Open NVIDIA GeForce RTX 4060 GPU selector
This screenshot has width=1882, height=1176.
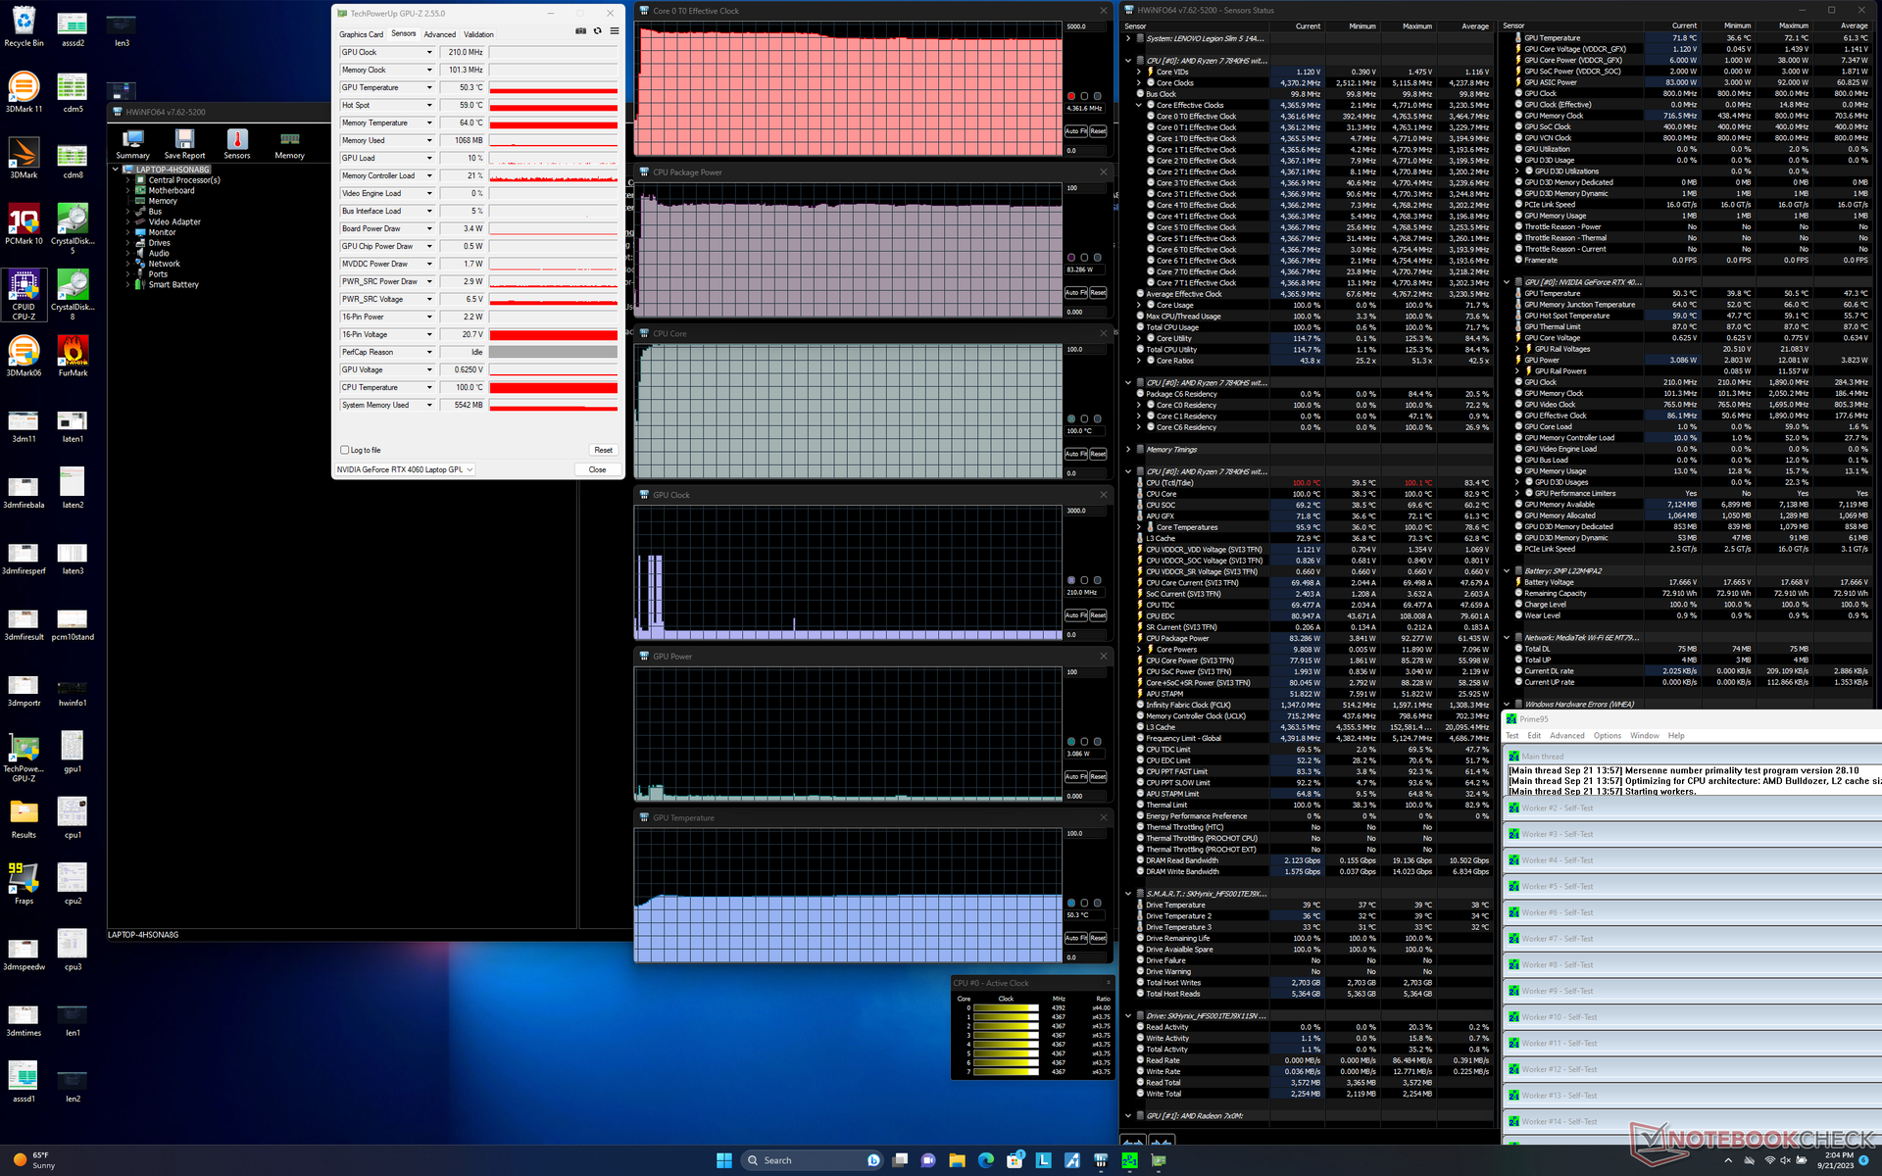tap(405, 469)
